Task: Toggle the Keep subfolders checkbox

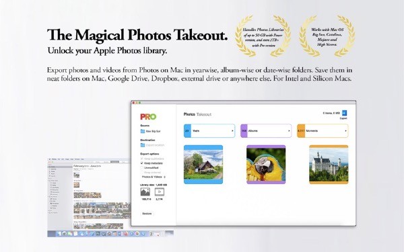Action: [141, 159]
